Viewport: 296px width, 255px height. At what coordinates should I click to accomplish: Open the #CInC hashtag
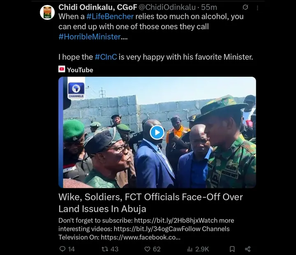(106, 57)
